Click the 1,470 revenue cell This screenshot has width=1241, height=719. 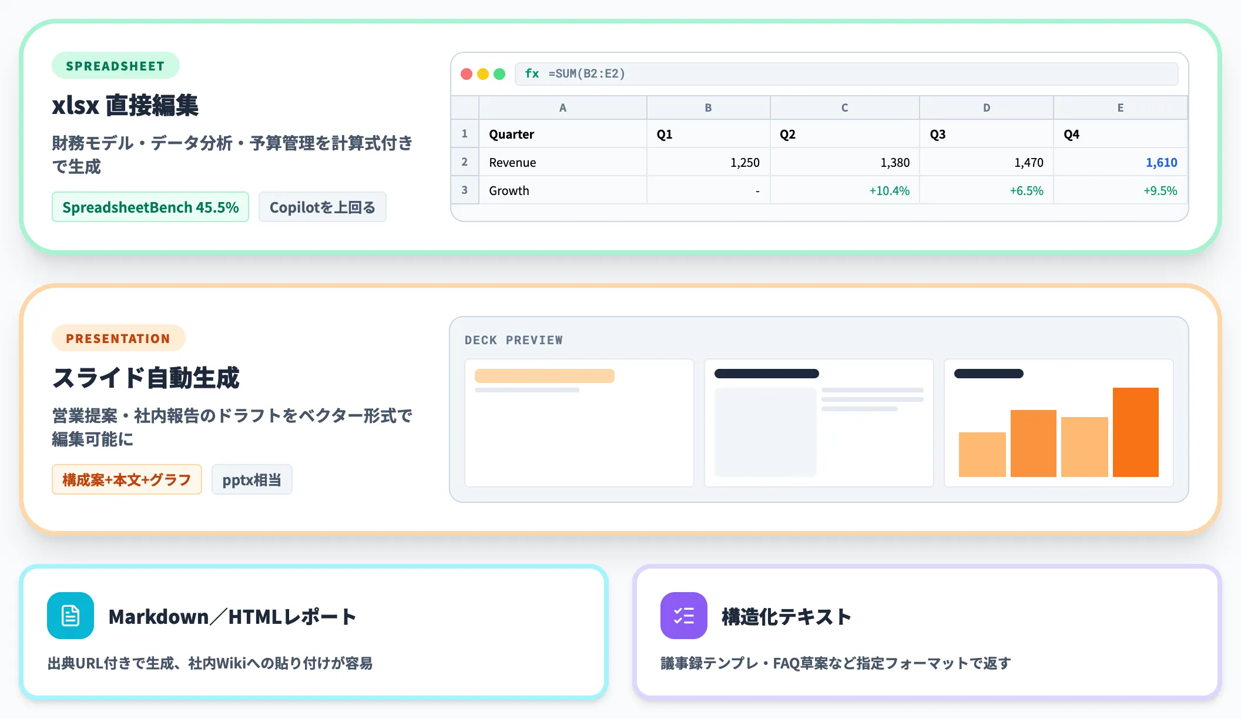coord(987,162)
